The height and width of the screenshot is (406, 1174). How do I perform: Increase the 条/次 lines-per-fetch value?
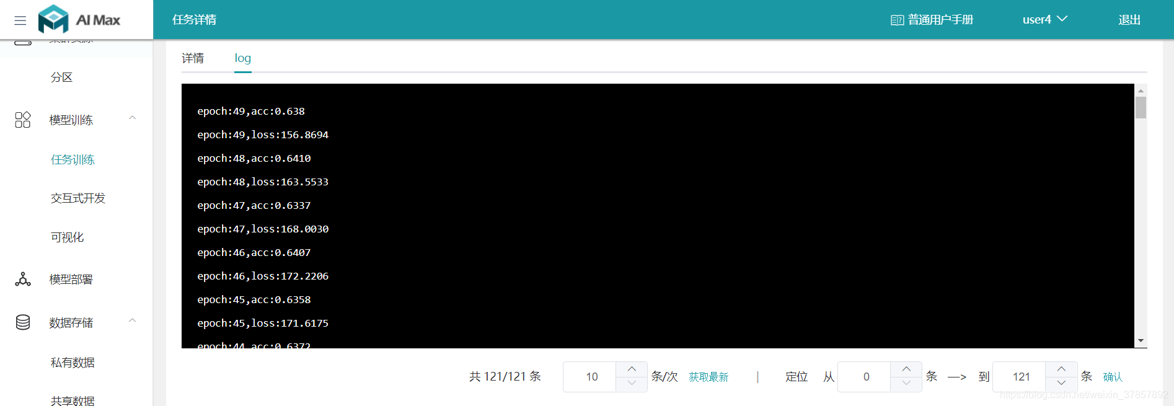click(632, 369)
